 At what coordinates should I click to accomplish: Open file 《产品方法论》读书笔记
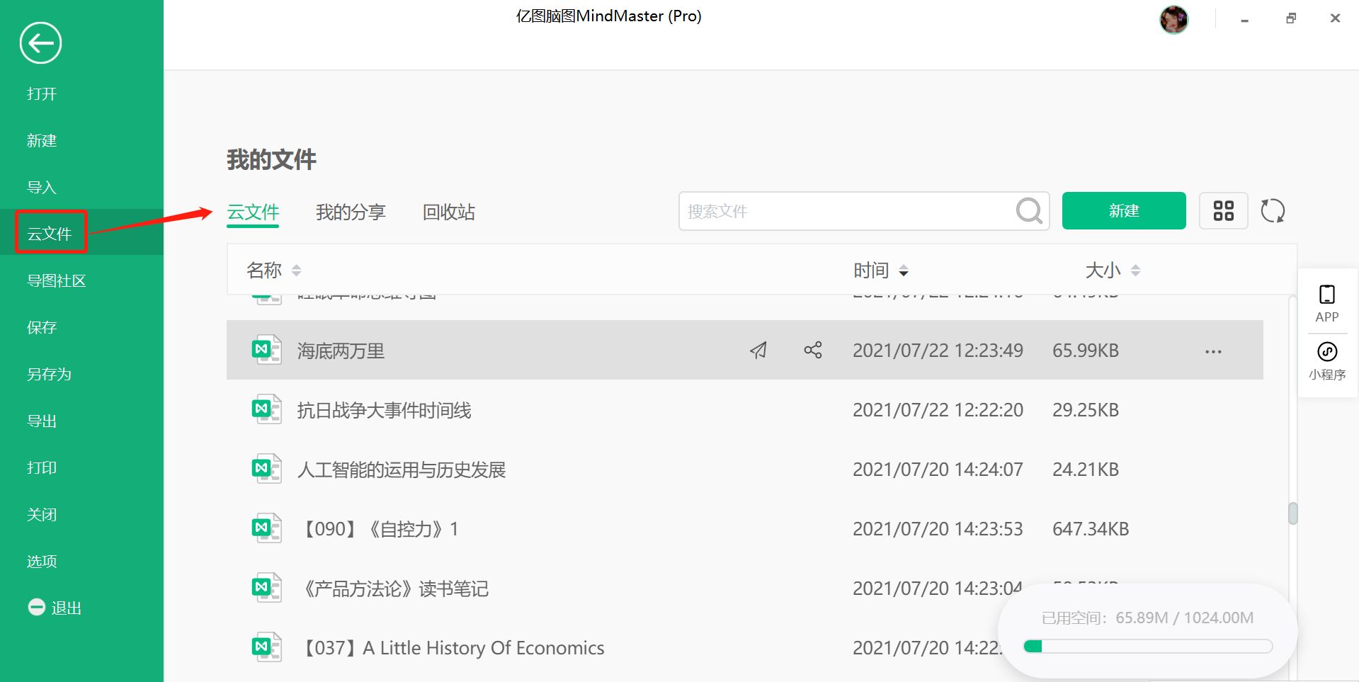coord(396,589)
